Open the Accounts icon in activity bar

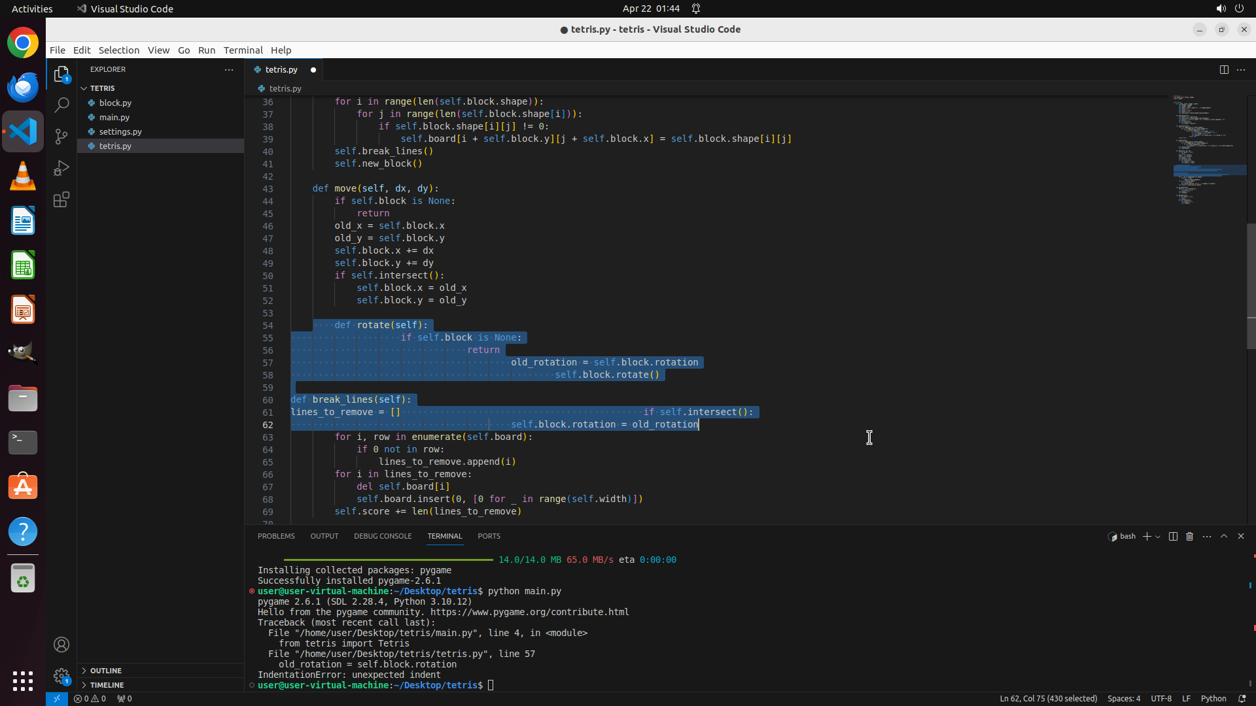pos(61,645)
